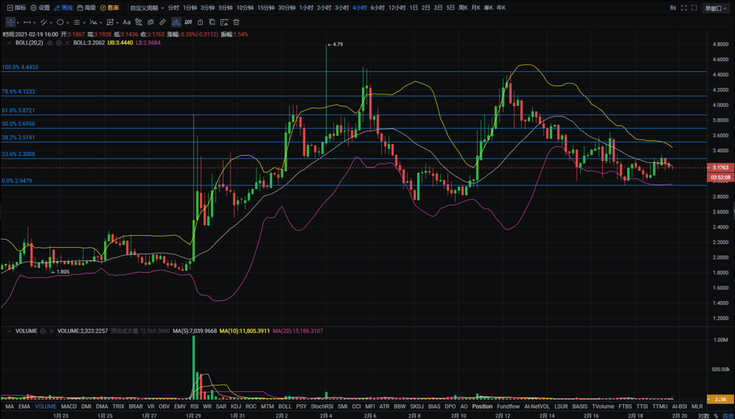Choose the Aa text annotation tool
Viewport: 735px width, 419px height.
point(126,22)
